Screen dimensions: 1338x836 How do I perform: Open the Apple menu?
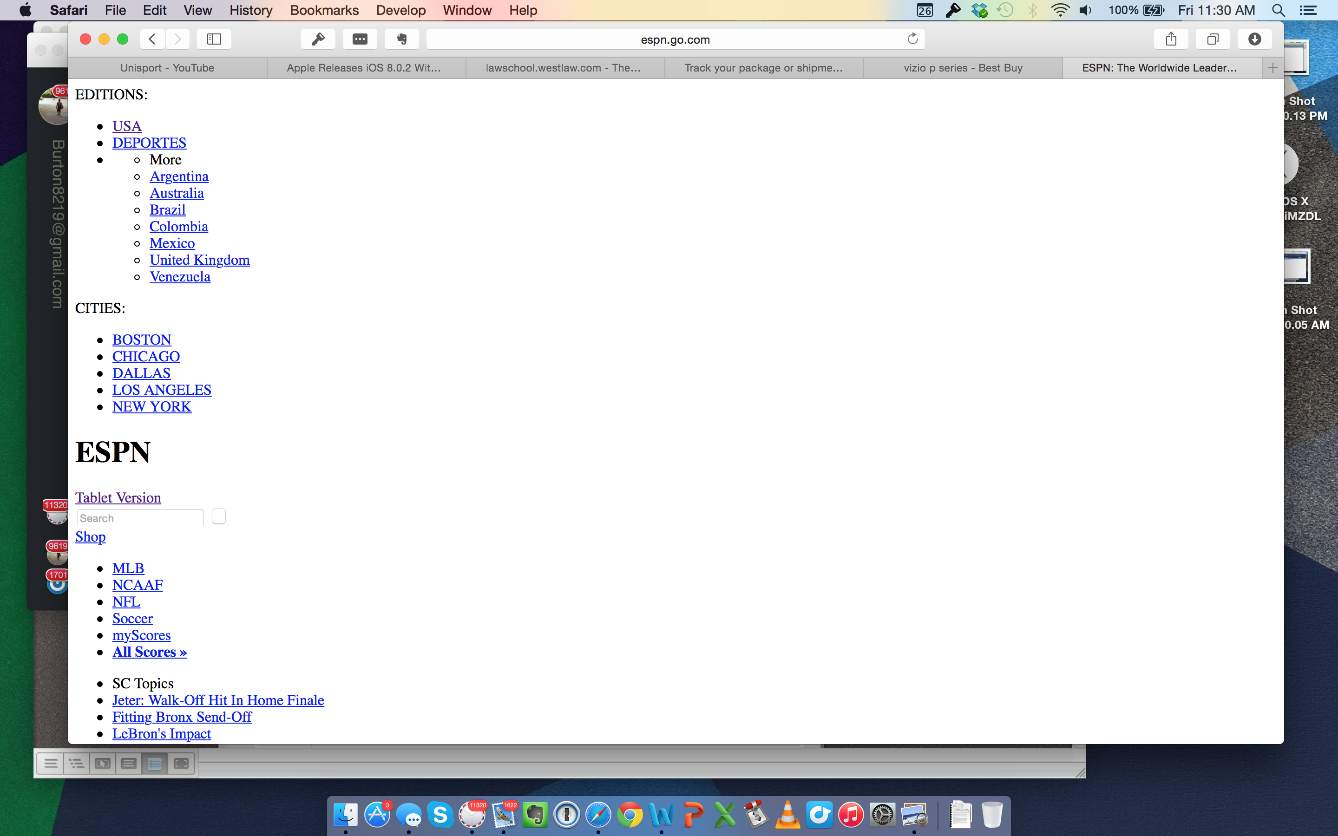(x=25, y=10)
